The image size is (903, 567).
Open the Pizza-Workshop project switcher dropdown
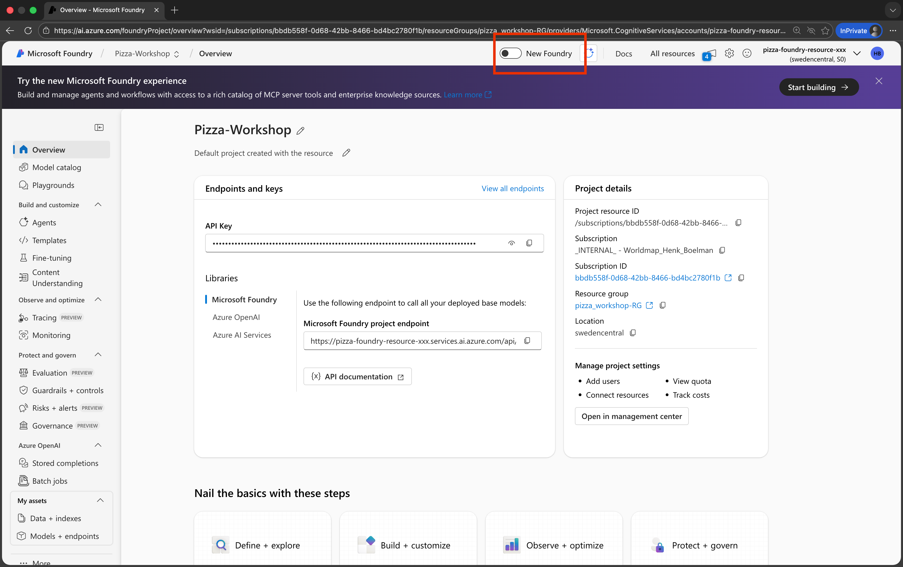point(146,54)
